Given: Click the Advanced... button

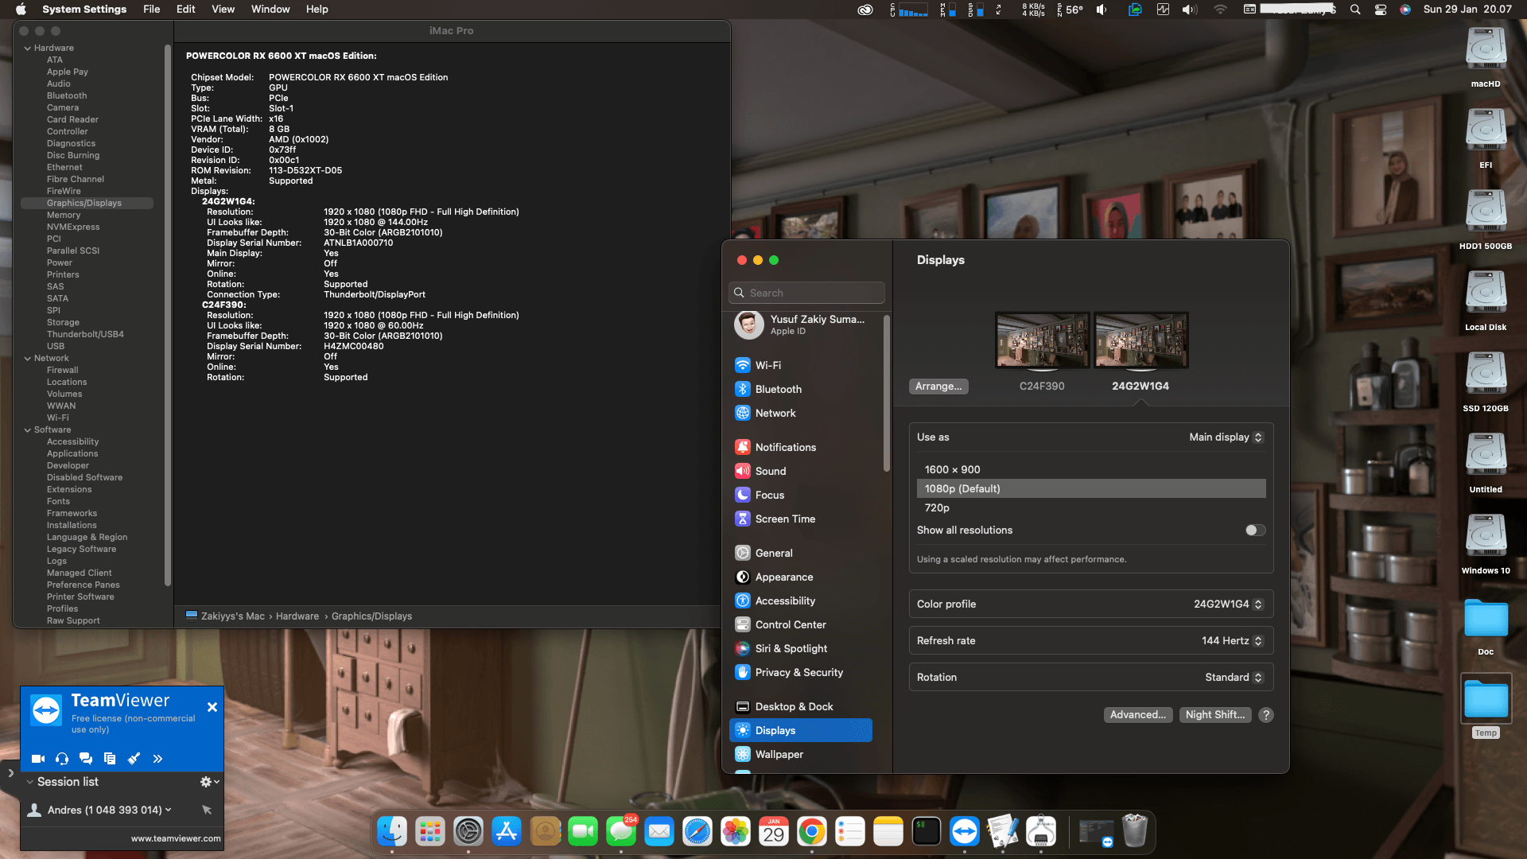Looking at the screenshot, I should click(x=1138, y=715).
